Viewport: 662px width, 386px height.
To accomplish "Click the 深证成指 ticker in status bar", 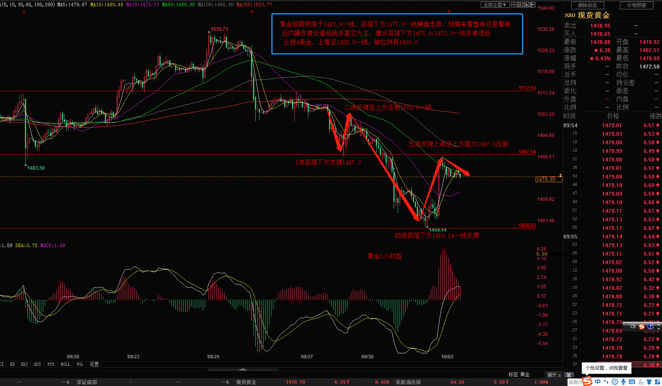I will (87, 382).
